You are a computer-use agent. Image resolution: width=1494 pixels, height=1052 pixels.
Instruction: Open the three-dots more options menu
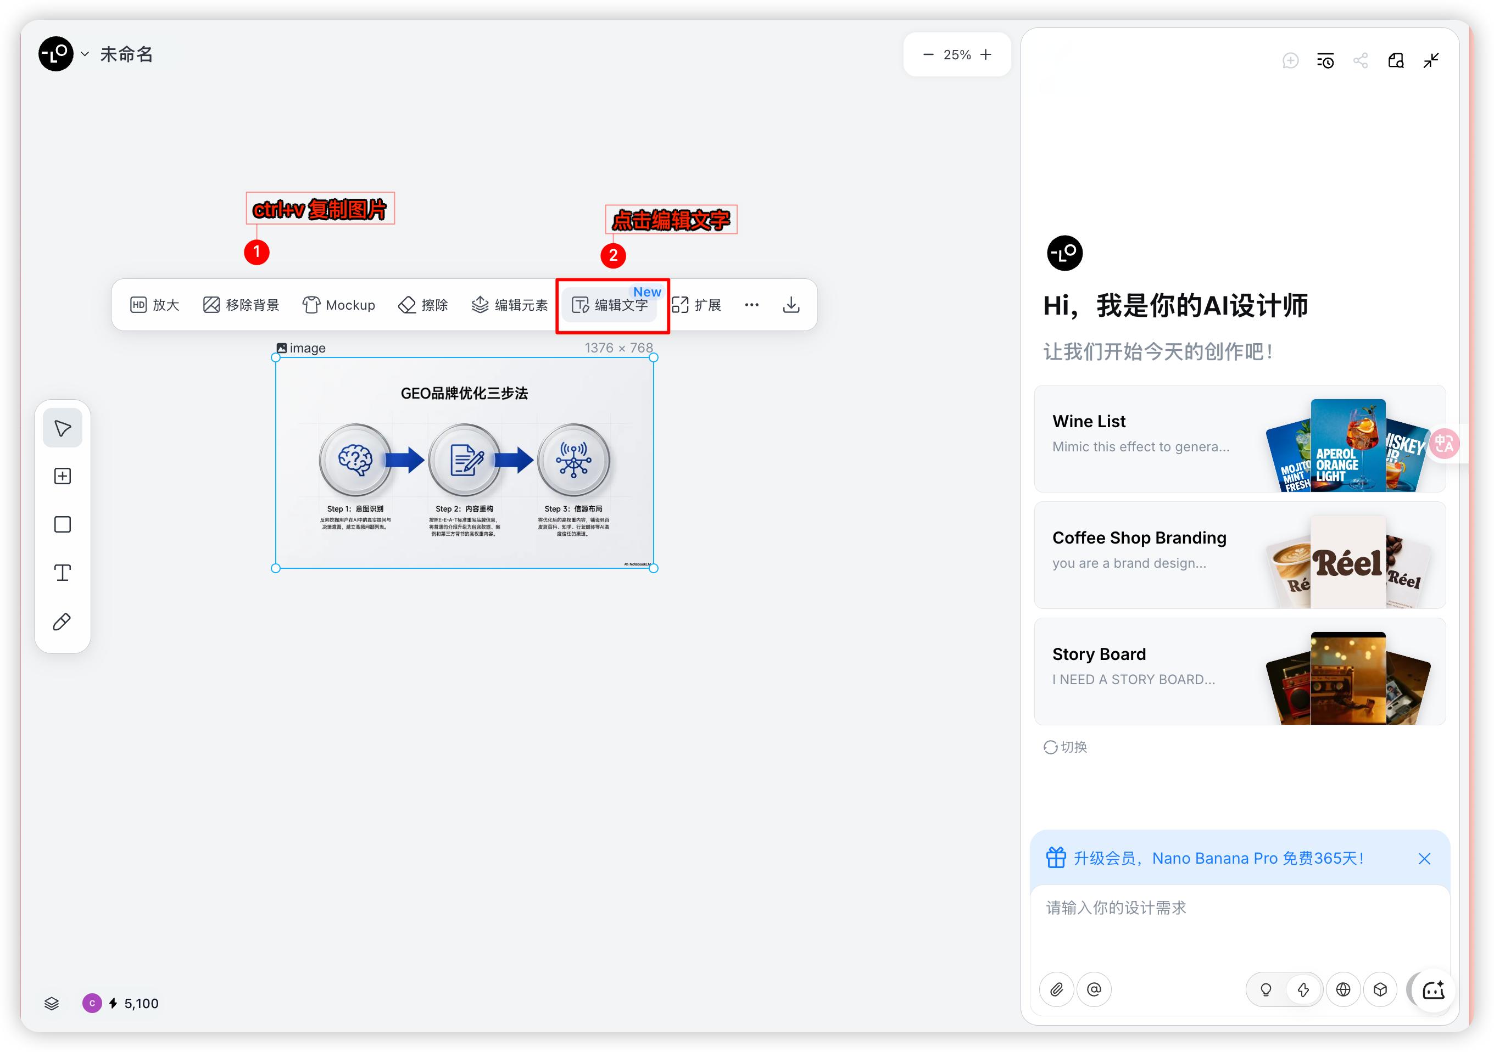(x=751, y=305)
